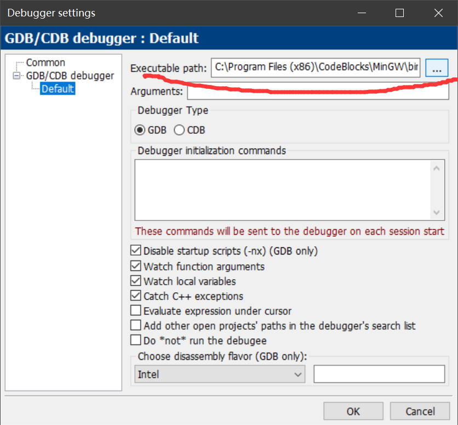This screenshot has height=425, width=458.
Task: Open the Intel disassembly flavor dropdown
Action: click(x=220, y=374)
